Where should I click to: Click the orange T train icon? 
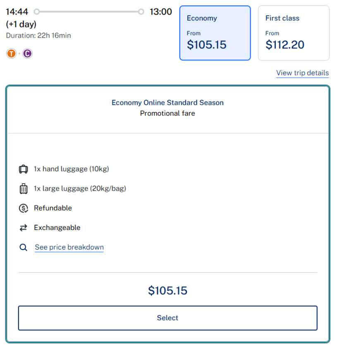(11, 53)
